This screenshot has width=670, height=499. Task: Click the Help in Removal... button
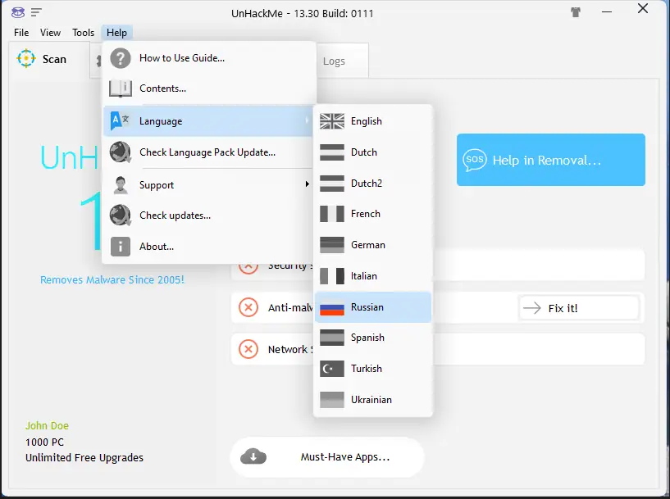[x=551, y=160]
